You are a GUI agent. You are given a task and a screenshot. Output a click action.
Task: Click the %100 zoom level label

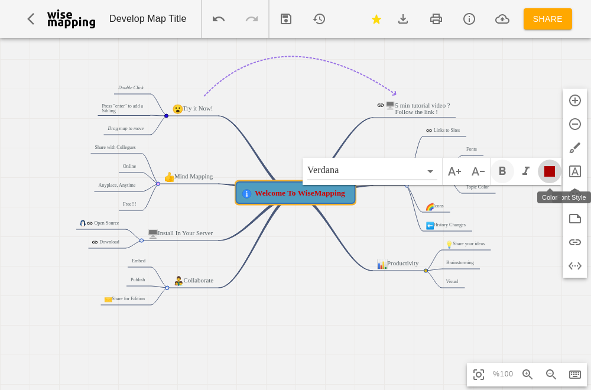click(503, 374)
